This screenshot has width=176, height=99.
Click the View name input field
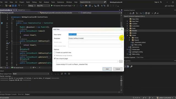tap(95, 34)
